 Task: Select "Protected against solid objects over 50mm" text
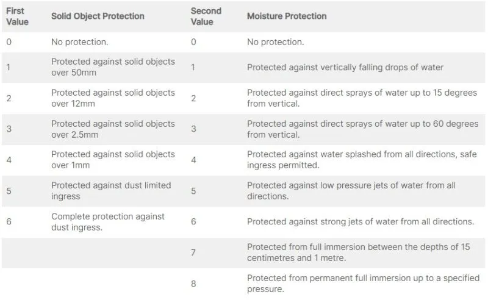113,67
